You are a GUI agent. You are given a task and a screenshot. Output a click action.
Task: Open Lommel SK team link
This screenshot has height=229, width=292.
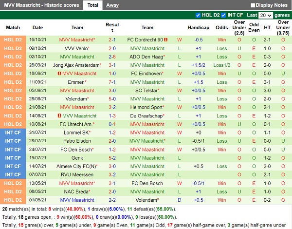[77, 133]
